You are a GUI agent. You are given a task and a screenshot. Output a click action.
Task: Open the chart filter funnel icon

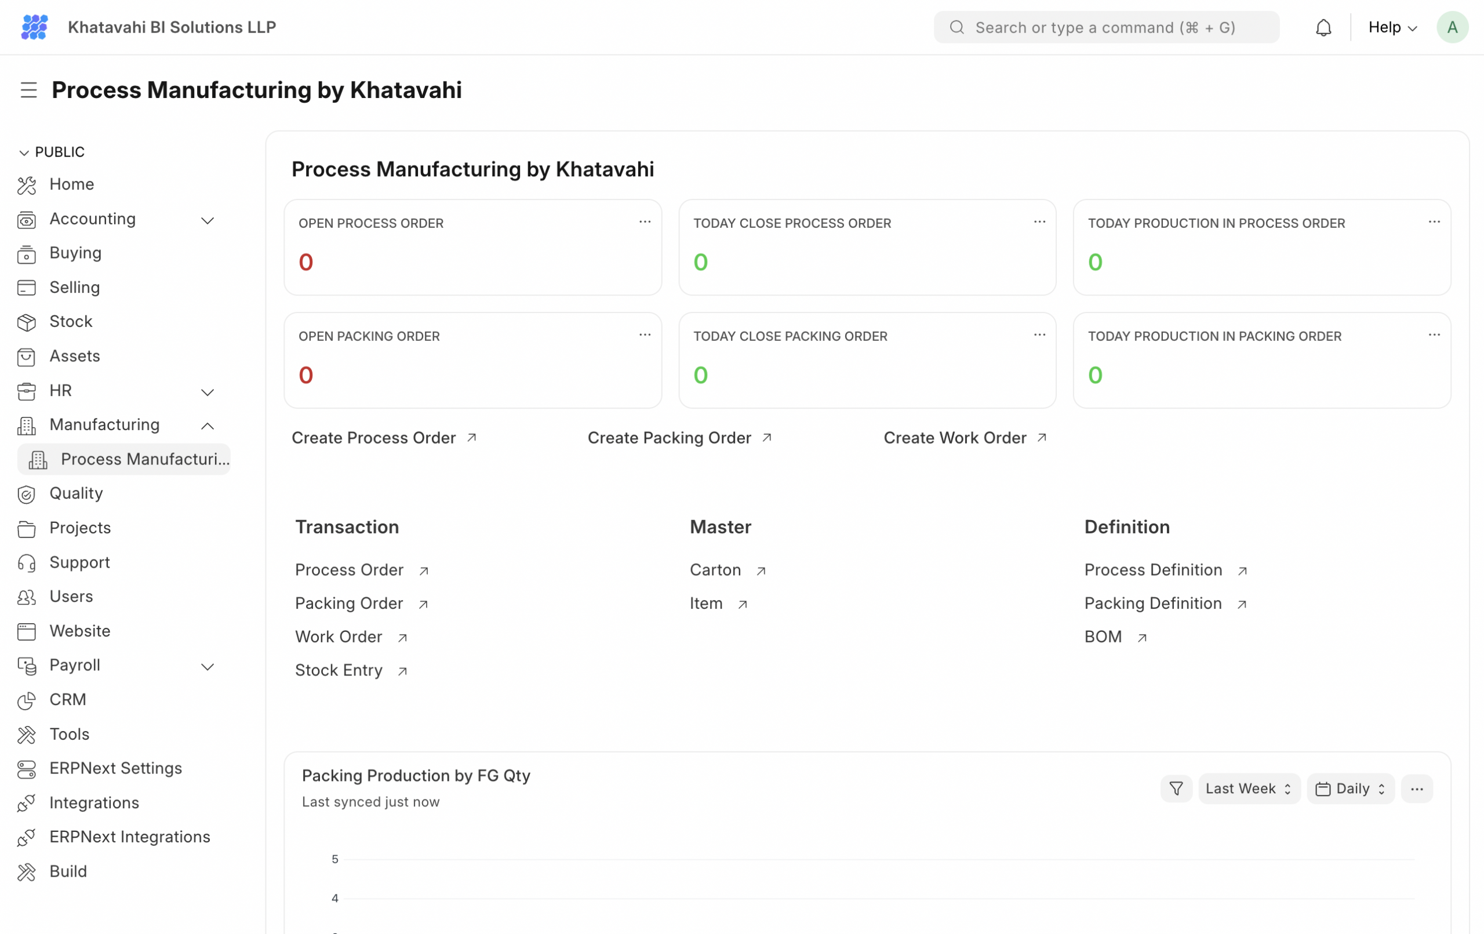[1176, 788]
